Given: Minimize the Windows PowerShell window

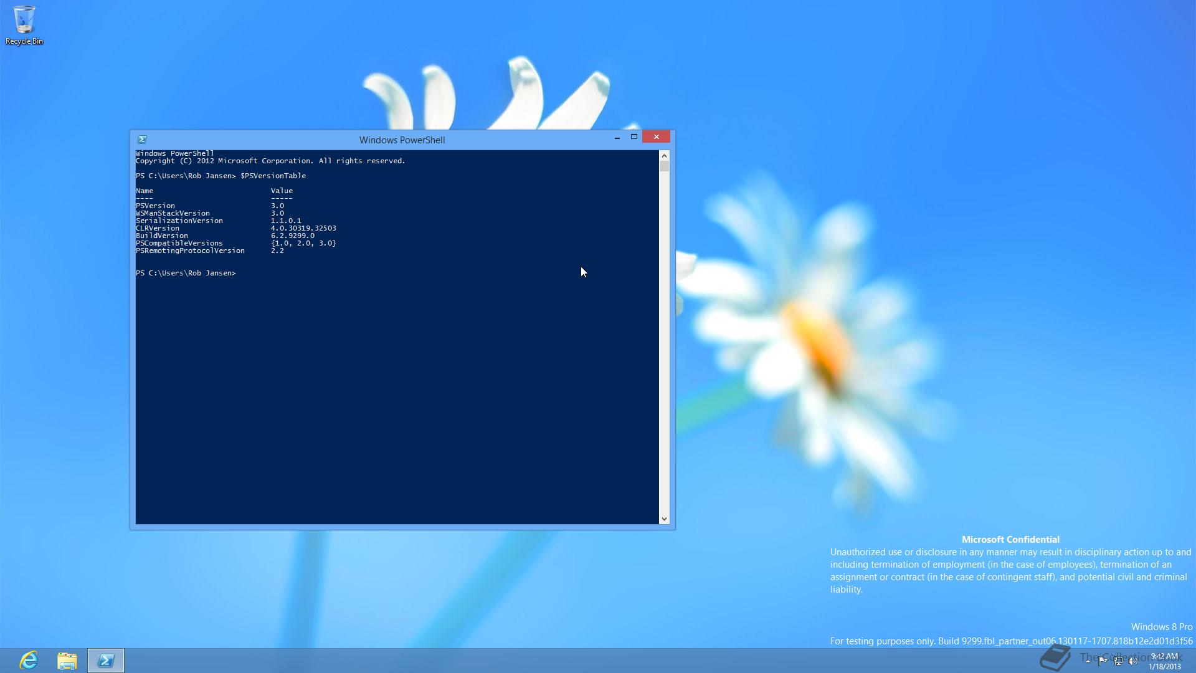Looking at the screenshot, I should pyautogui.click(x=617, y=137).
